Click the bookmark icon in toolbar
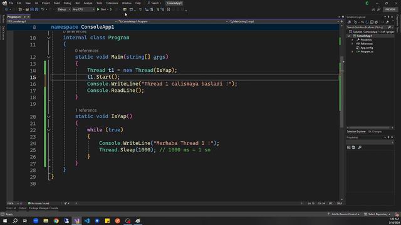 169,9
